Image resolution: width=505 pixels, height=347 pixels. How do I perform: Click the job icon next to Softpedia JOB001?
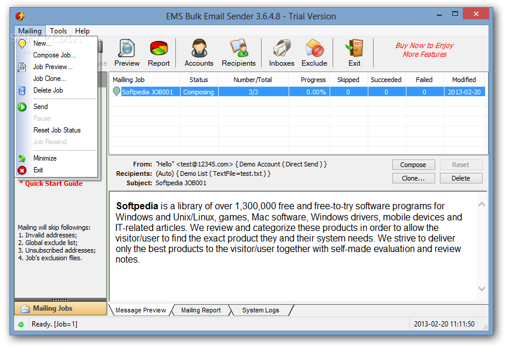pyautogui.click(x=116, y=92)
